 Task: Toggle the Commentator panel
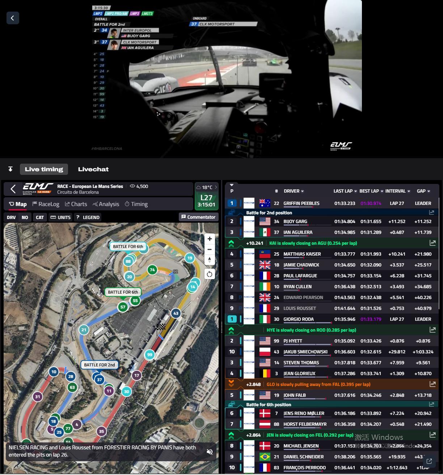click(x=198, y=217)
